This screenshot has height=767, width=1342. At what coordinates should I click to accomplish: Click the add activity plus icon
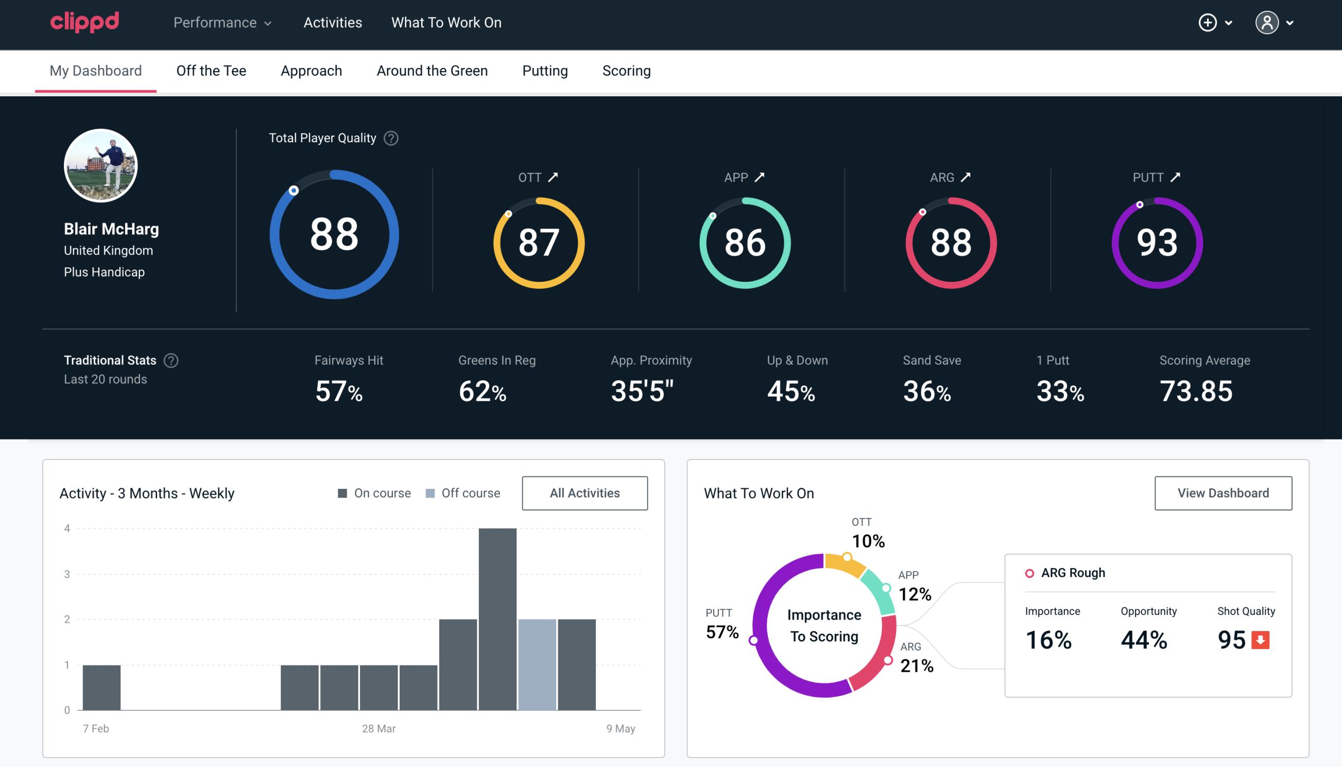click(x=1208, y=23)
